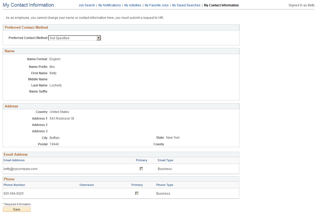This screenshot has width=317, height=214.
Task: Click Extension column header
Action: click(87, 185)
